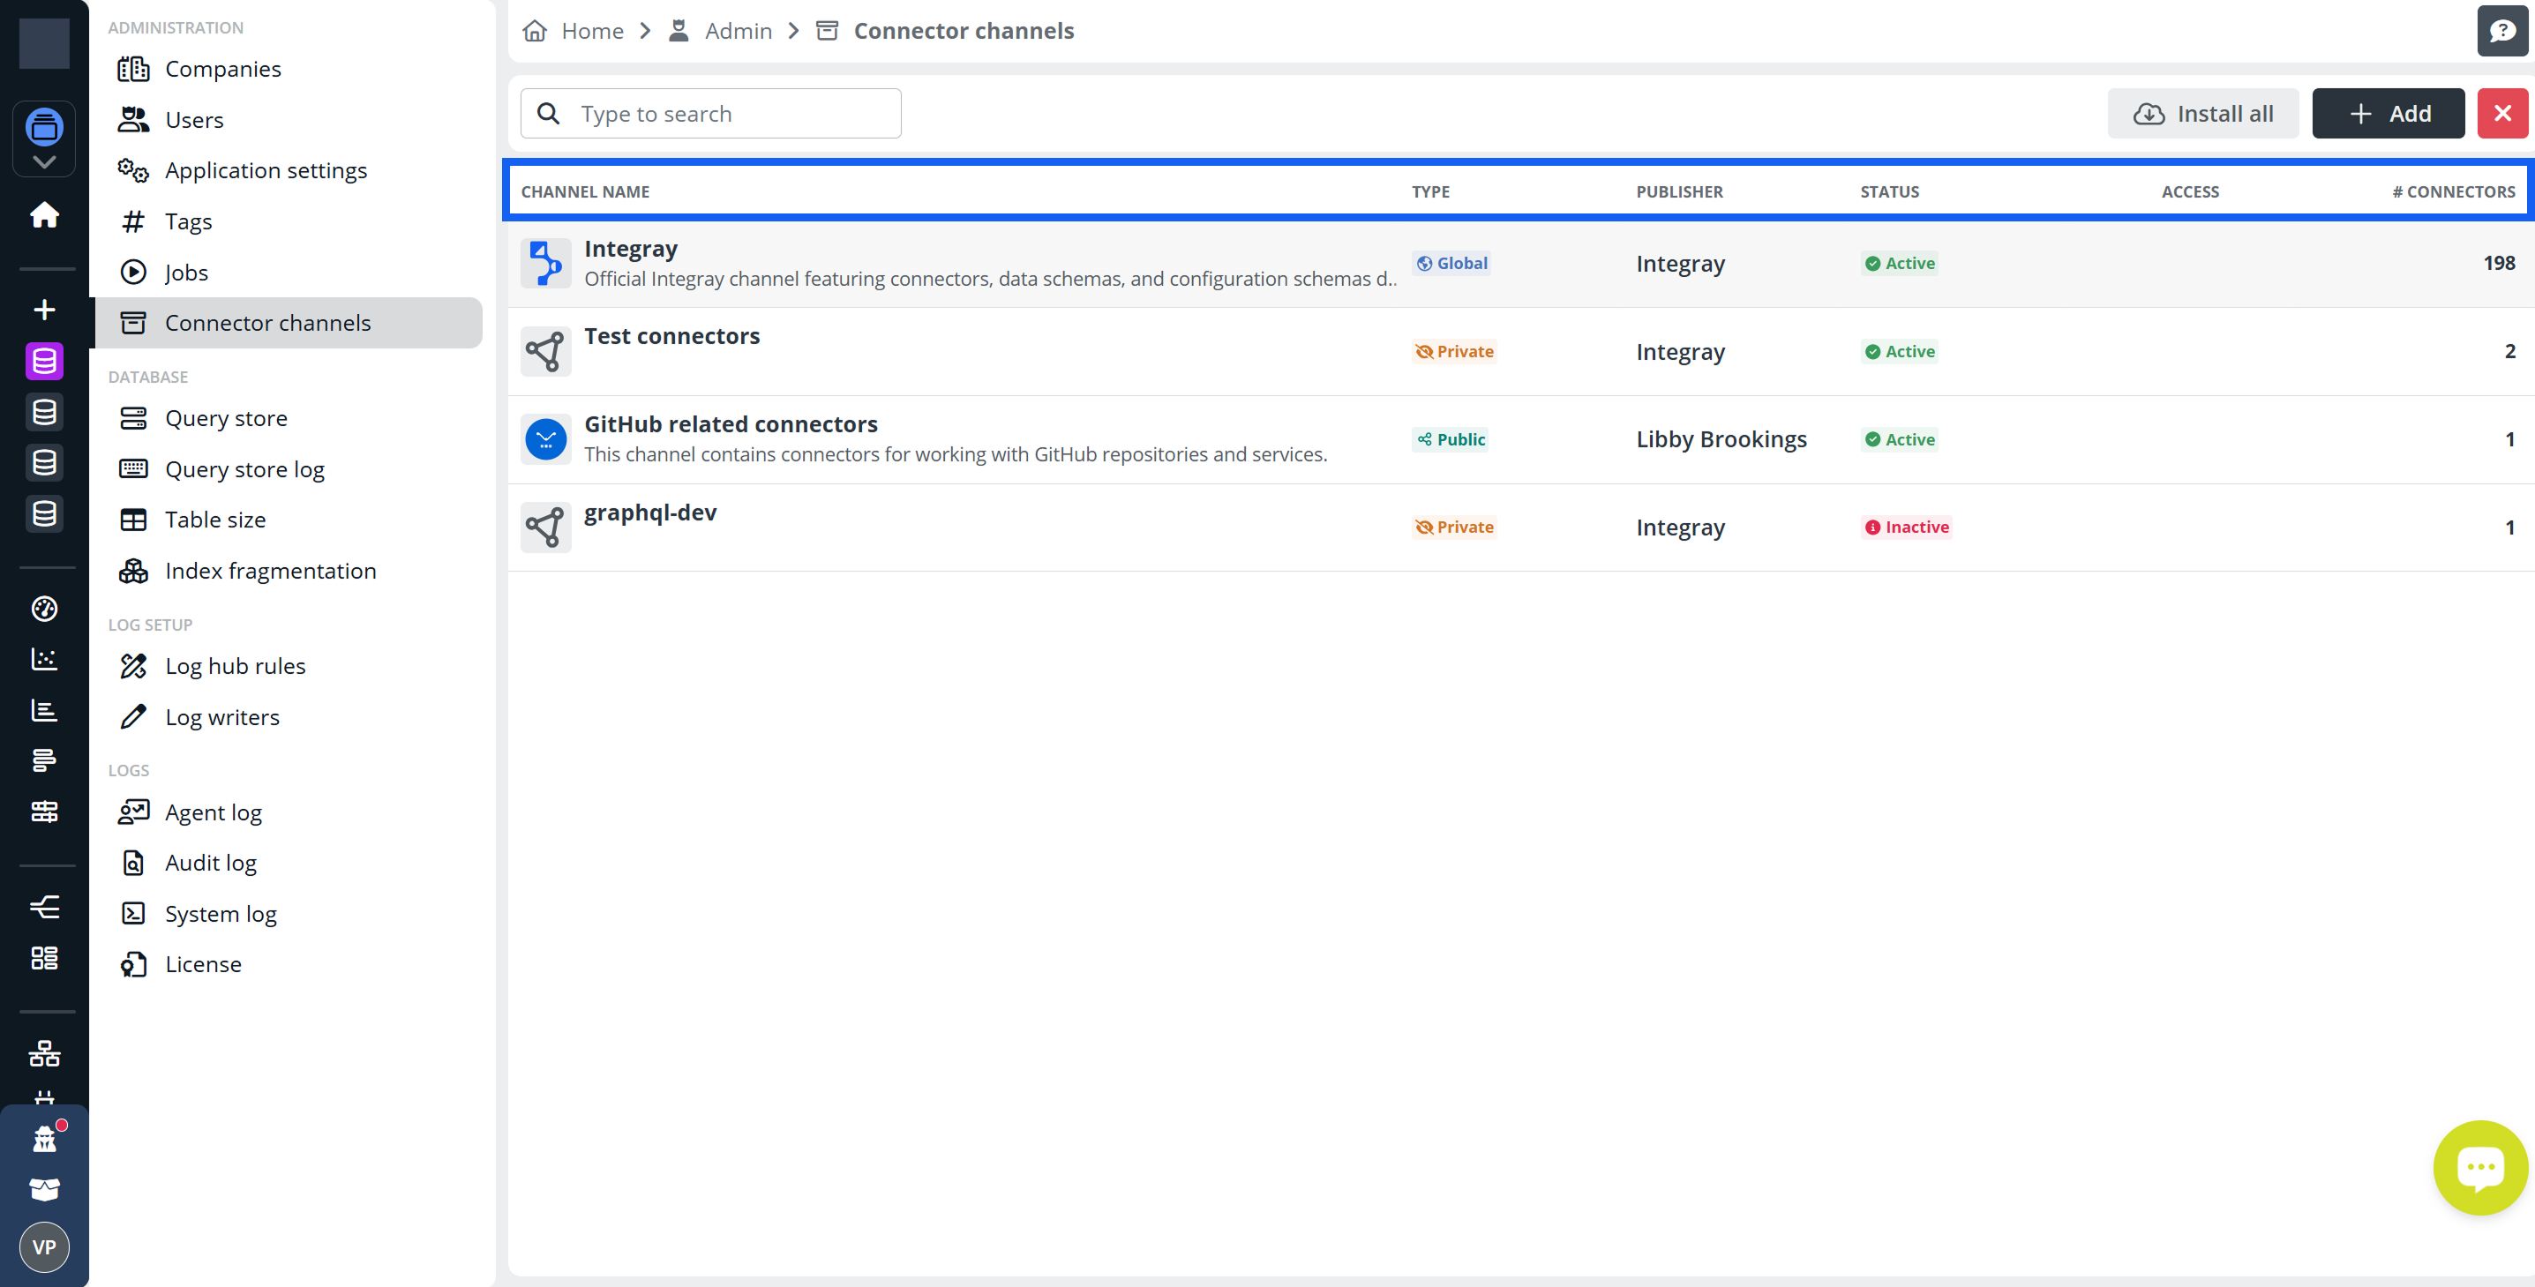Viewport: 2535px width, 1287px height.
Task: Click the home icon in left rail
Action: (x=44, y=214)
